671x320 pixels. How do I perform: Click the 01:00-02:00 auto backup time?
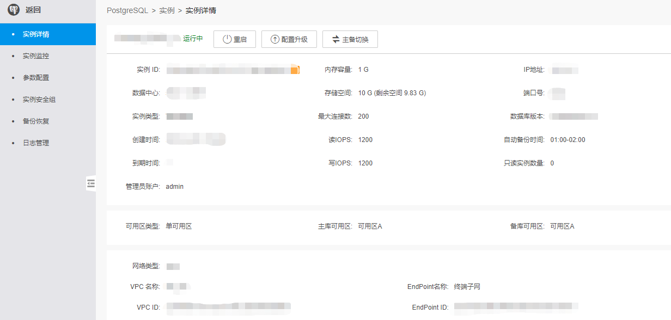(568, 140)
